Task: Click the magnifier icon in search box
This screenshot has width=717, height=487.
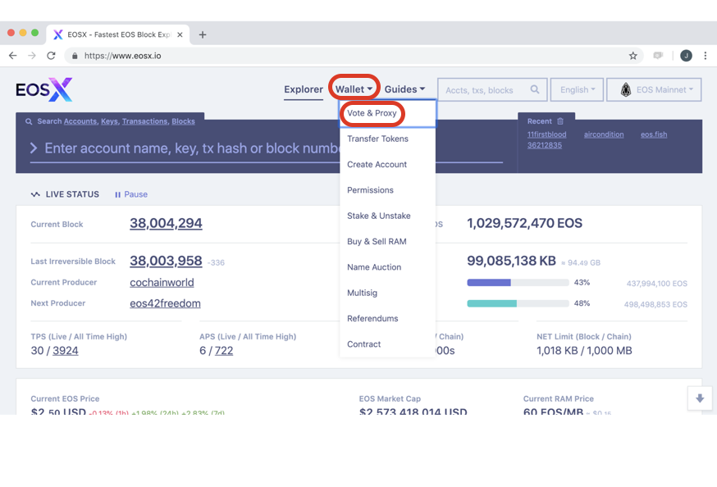Action: click(535, 89)
